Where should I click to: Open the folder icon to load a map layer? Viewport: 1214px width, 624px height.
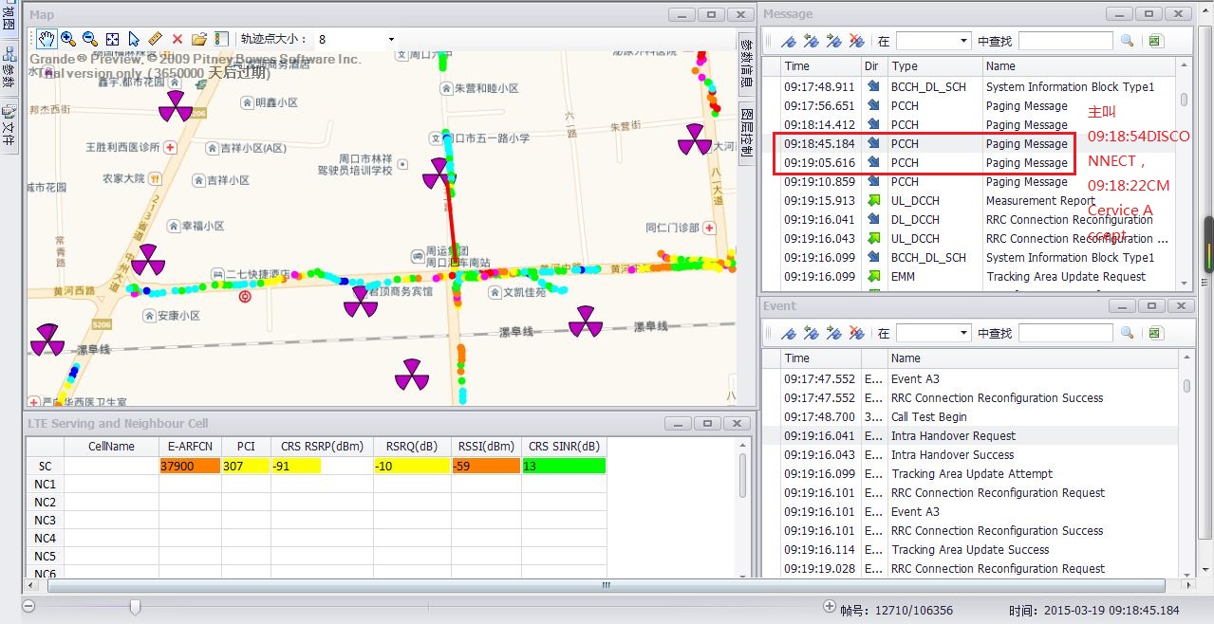coord(199,39)
